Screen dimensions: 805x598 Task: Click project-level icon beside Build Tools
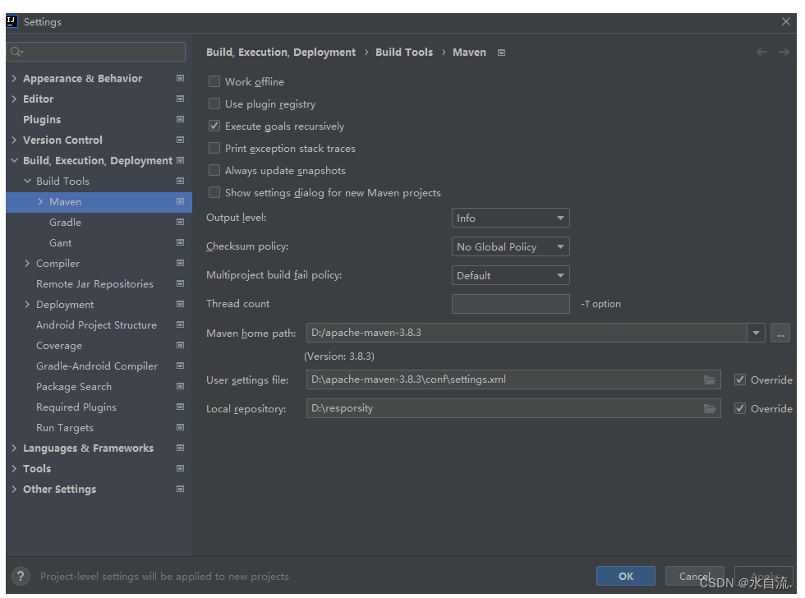[x=180, y=181]
